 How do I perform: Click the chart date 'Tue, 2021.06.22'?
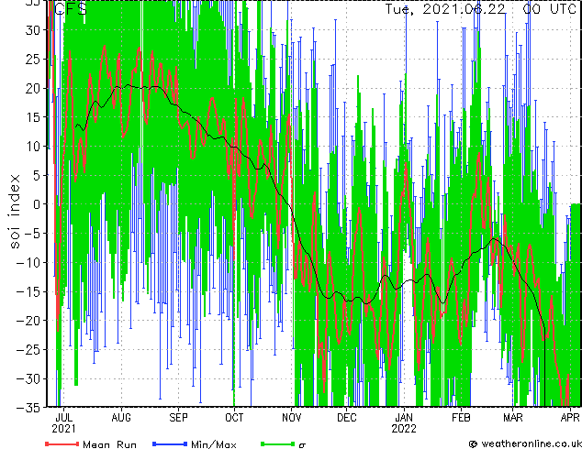(x=445, y=9)
